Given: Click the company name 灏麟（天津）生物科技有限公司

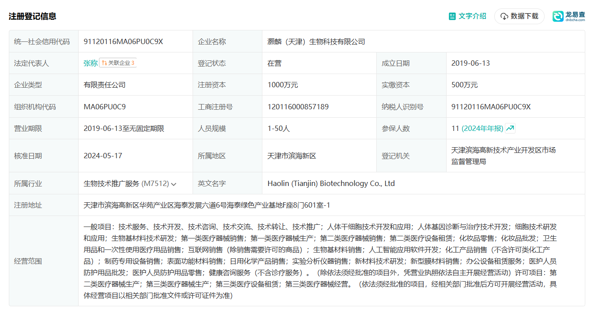Looking at the screenshot, I should pyautogui.click(x=316, y=41).
